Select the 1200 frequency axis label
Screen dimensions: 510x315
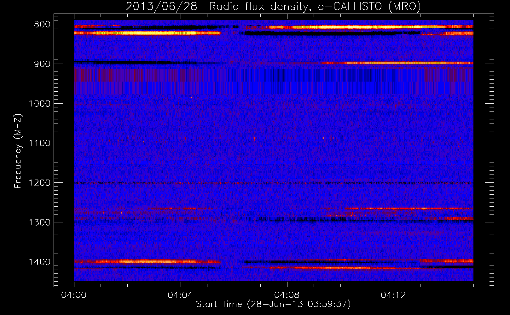39,183
